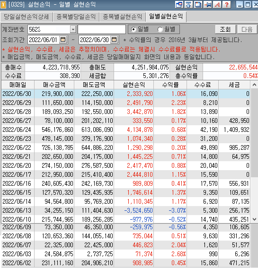The image size is (258, 268).
Task: Select the 2022/06/29 row date
Action: point(17,103)
